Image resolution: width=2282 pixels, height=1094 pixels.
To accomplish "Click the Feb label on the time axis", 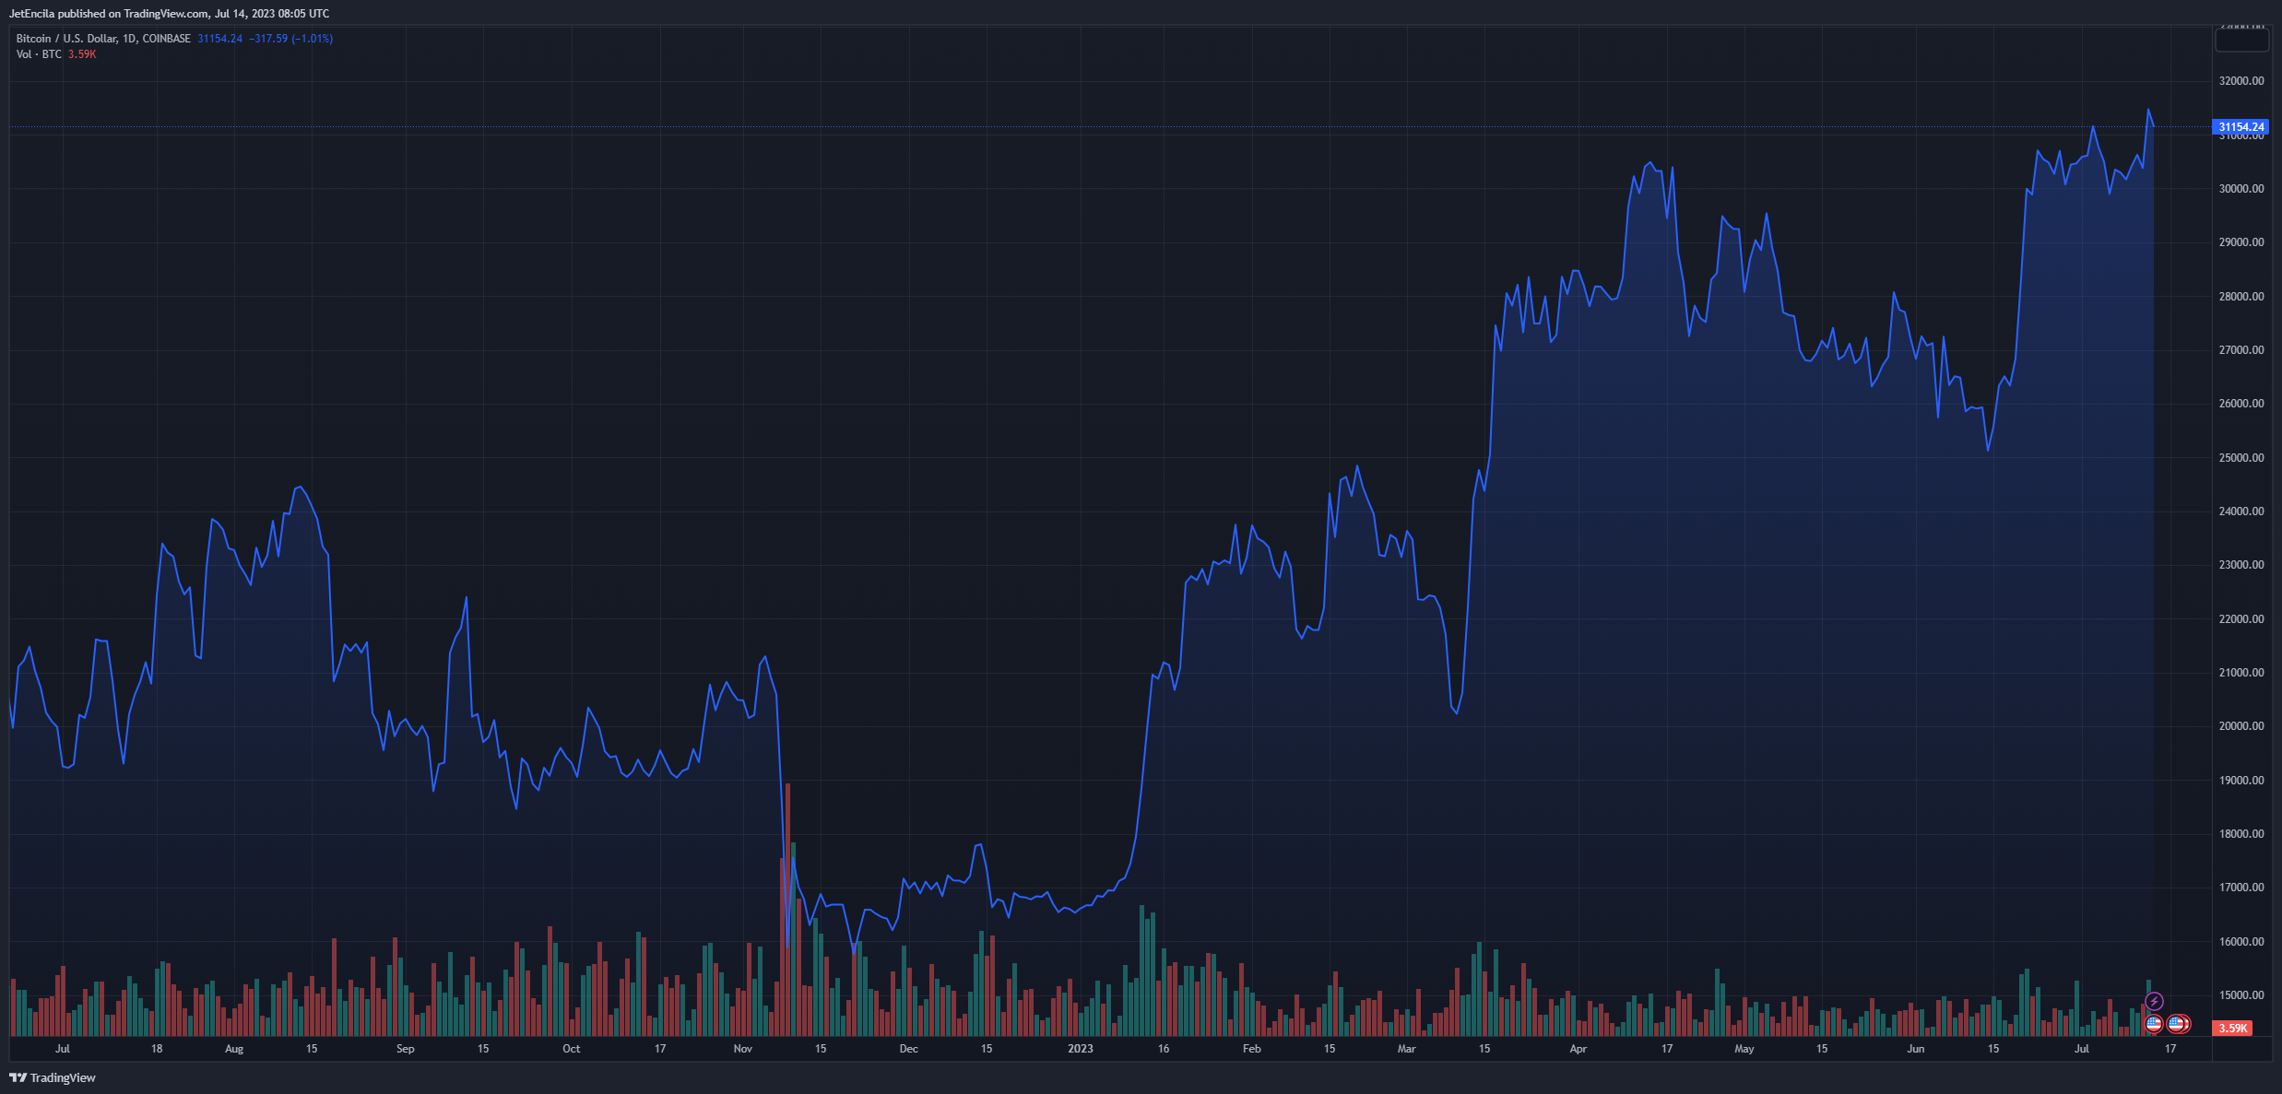I will tap(1252, 1049).
